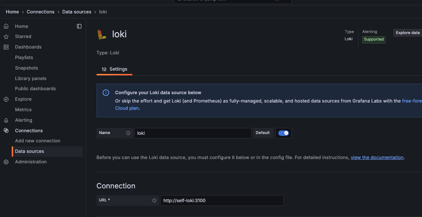The width and height of the screenshot is (422, 217).
Task: Open Public dashboards in the sidebar
Action: (x=36, y=89)
